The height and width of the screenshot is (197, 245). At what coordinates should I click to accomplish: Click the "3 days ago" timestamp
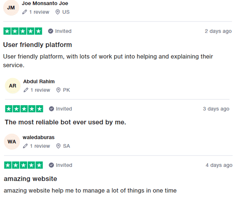pos(216,109)
